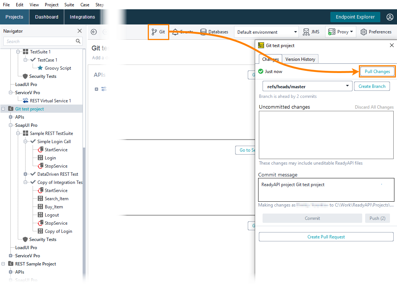This screenshot has width=397, height=284.
Task: Click the user account icon
Action: (390, 17)
